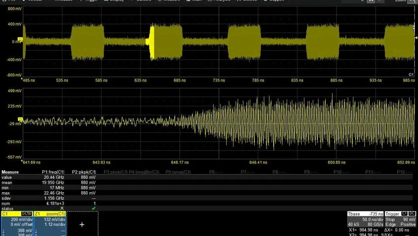Click the plus box to add trace
The image size is (418, 236).
tap(82, 224)
